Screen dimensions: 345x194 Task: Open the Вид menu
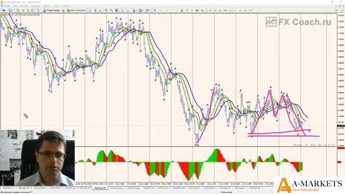pyautogui.click(x=16, y=6)
